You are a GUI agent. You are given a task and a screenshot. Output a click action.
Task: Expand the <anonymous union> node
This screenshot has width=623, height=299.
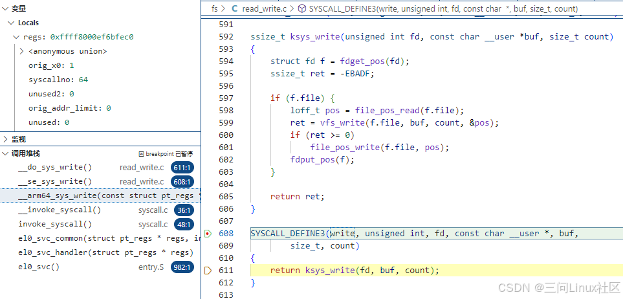tap(22, 51)
